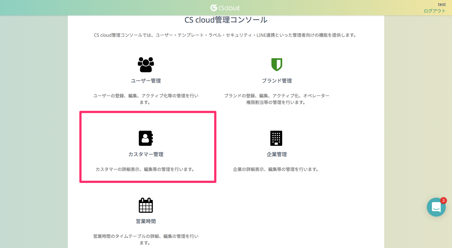Click description カスタマーの詳細表示、編集等の管理を行います
452x248 pixels.
[x=145, y=169]
